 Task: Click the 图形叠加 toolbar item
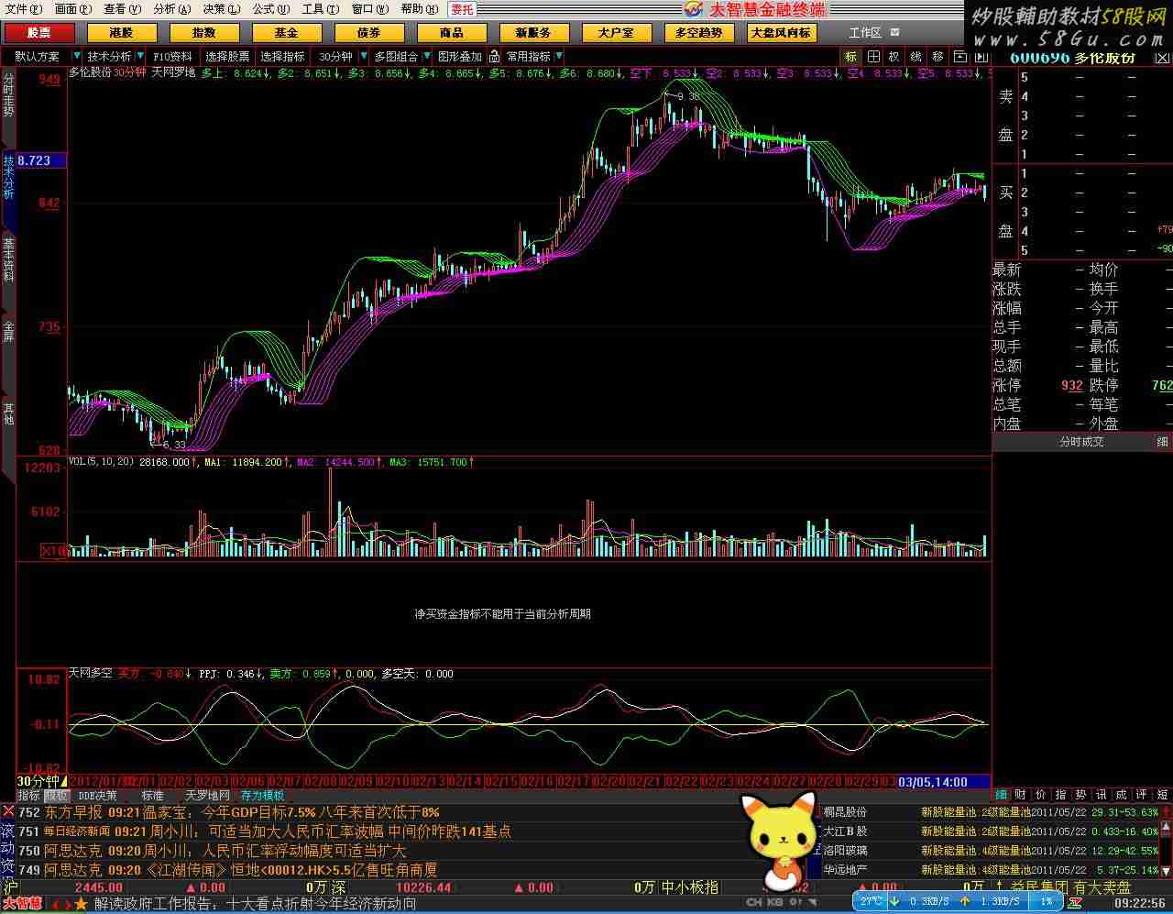(x=459, y=57)
